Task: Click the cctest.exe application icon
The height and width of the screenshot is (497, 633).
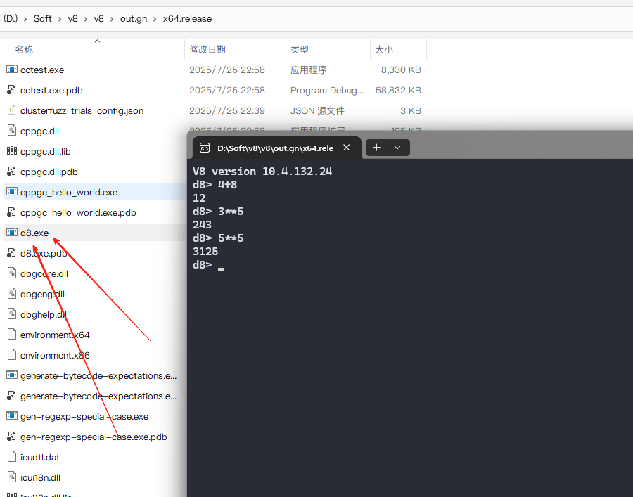Action: click(11, 70)
